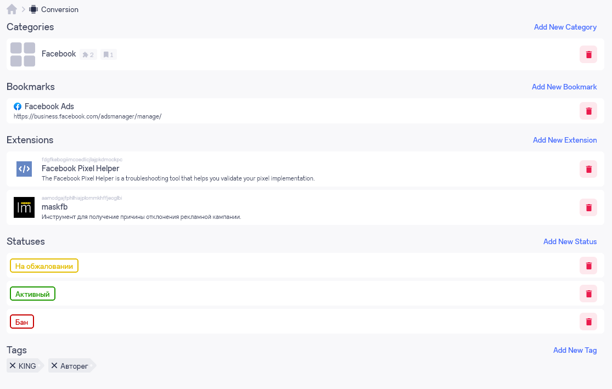
Task: Delete the Бан status
Action: coord(588,322)
